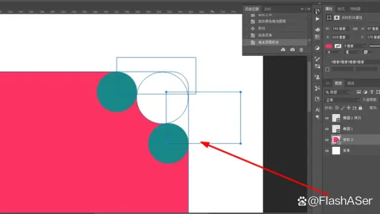The width and height of the screenshot is (380, 214).
Task: Click the corner radius icon in Properties
Action: pyautogui.click(x=327, y=69)
